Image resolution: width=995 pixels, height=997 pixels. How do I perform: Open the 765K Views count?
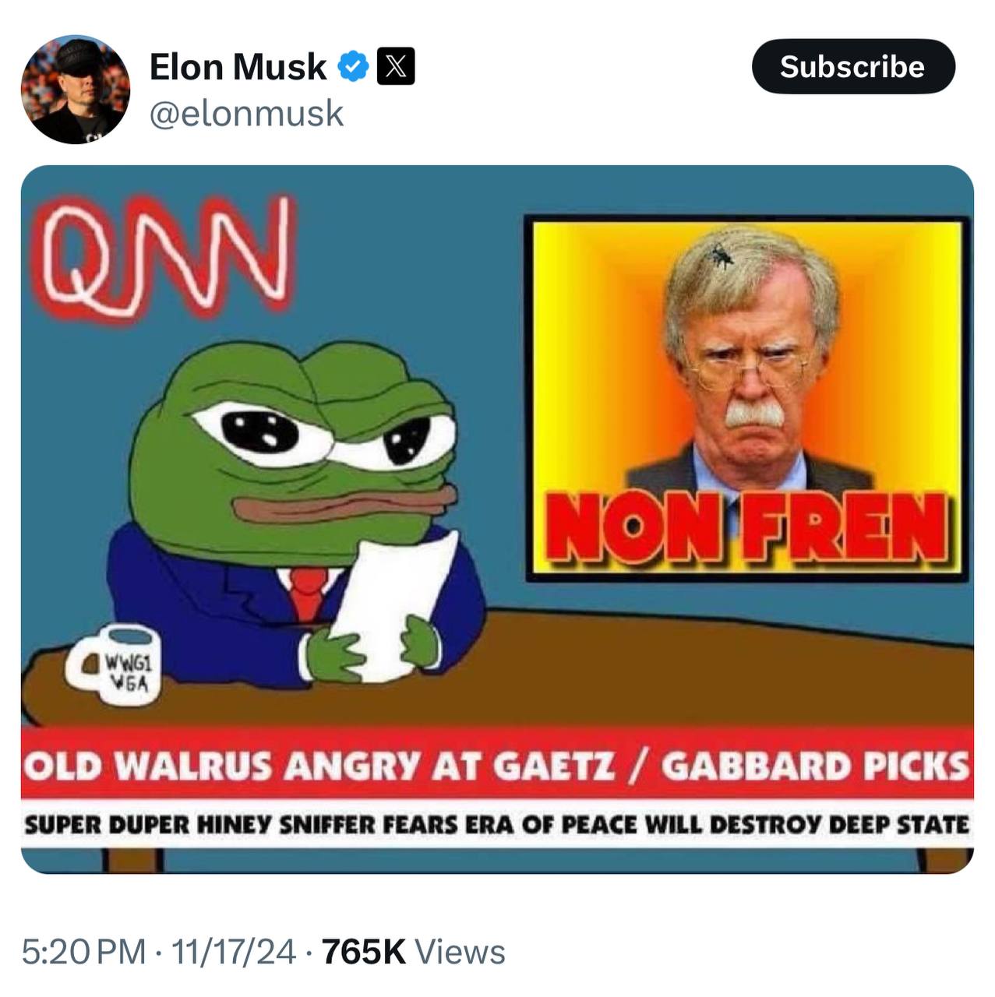coord(413,952)
